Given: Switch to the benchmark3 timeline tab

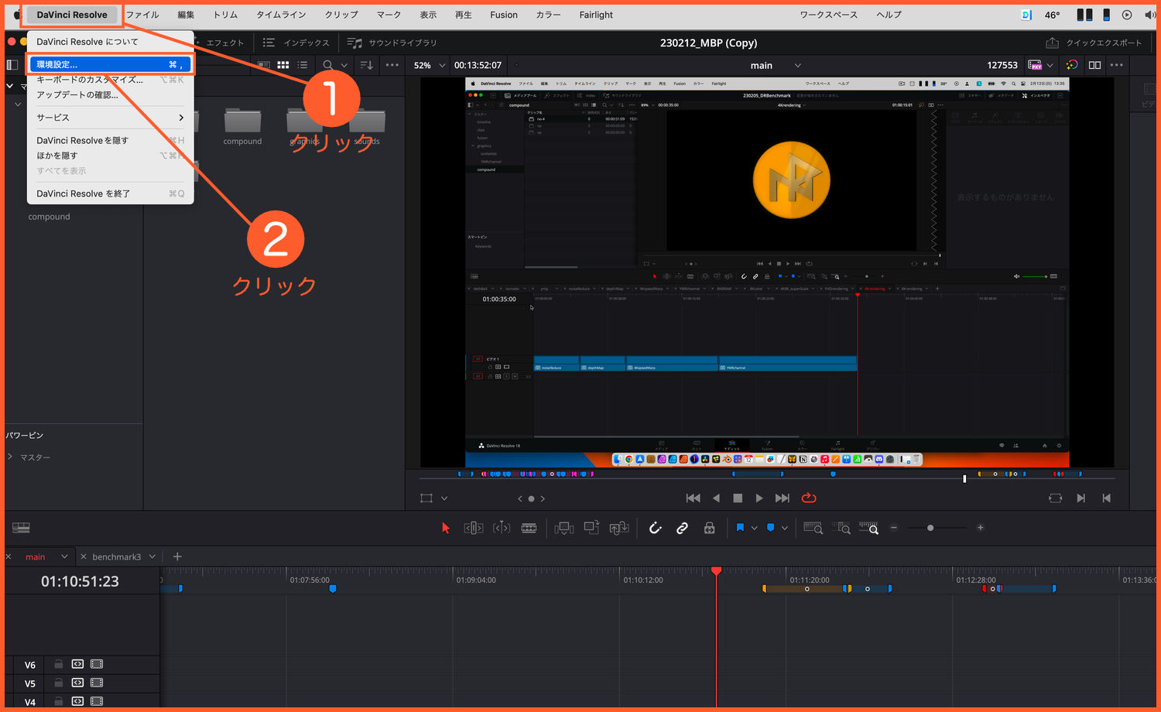Looking at the screenshot, I should 117,556.
